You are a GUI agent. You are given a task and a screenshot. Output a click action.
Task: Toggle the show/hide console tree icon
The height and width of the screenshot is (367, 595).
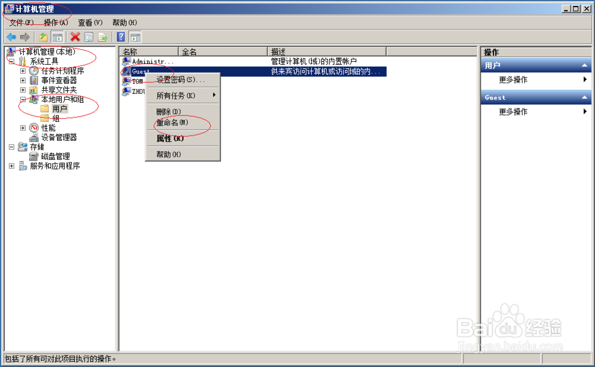(x=57, y=37)
